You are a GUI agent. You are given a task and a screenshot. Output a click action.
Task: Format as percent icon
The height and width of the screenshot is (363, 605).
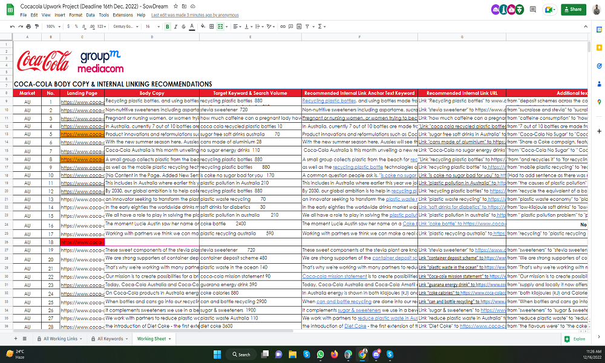coord(76,27)
